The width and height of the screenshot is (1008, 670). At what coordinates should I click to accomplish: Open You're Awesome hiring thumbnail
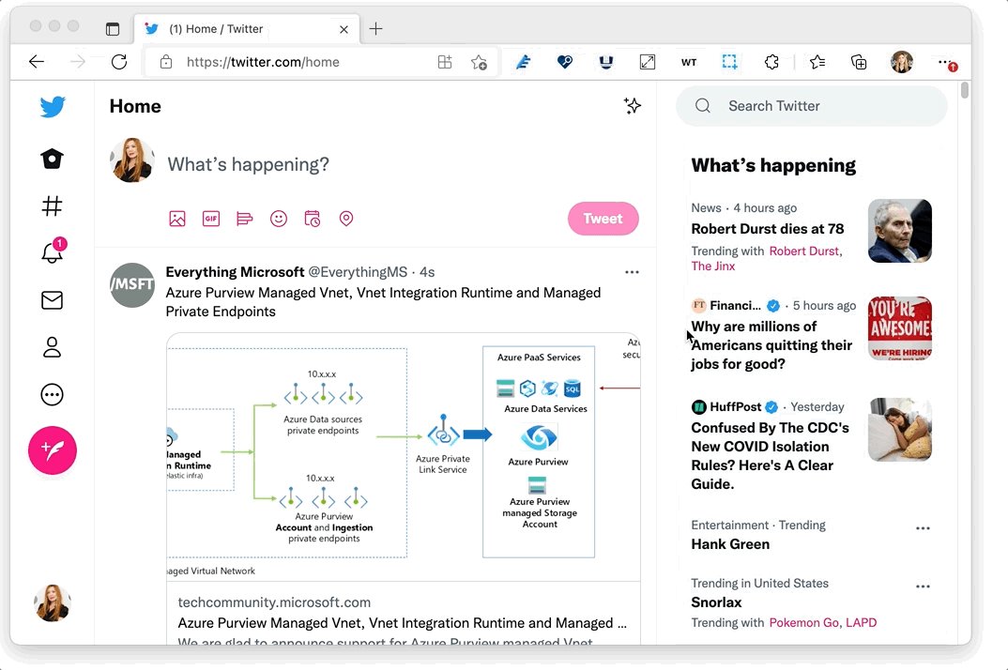(x=899, y=327)
